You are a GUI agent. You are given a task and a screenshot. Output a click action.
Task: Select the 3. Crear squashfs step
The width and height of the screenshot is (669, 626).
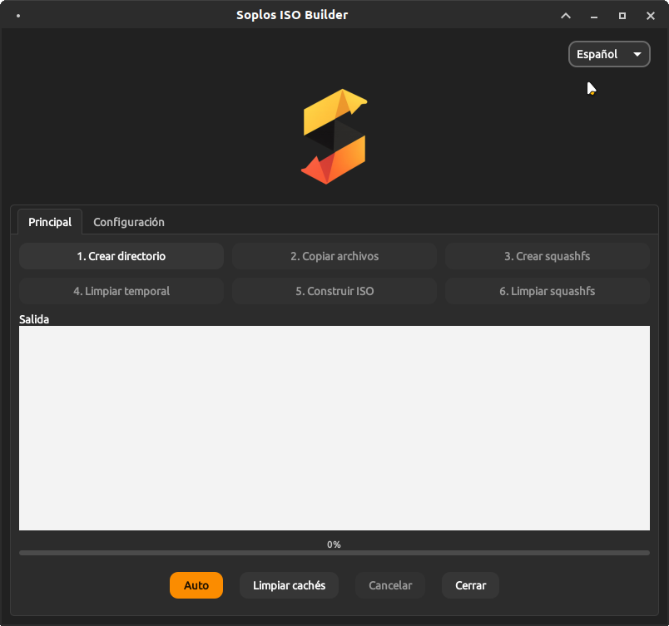[548, 256]
